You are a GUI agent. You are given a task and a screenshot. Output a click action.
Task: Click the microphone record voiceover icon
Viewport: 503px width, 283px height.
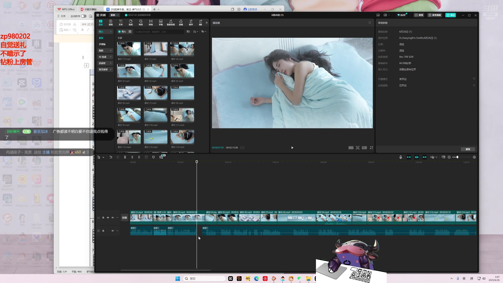tap(401, 157)
